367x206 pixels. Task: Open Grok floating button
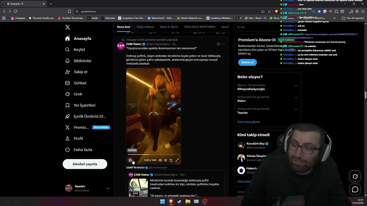point(355,177)
